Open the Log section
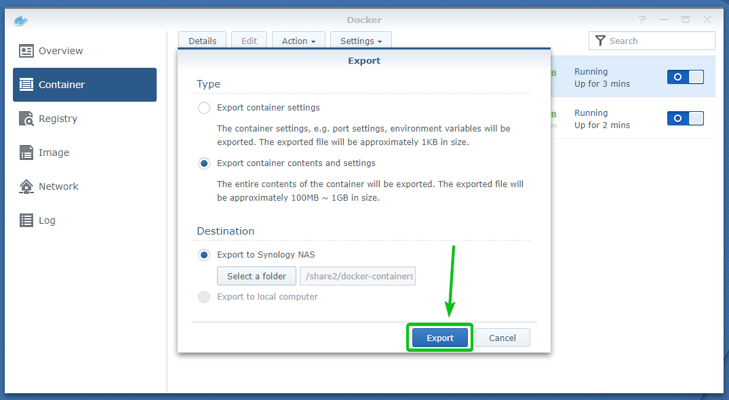This screenshot has height=400, width=729. point(85,220)
